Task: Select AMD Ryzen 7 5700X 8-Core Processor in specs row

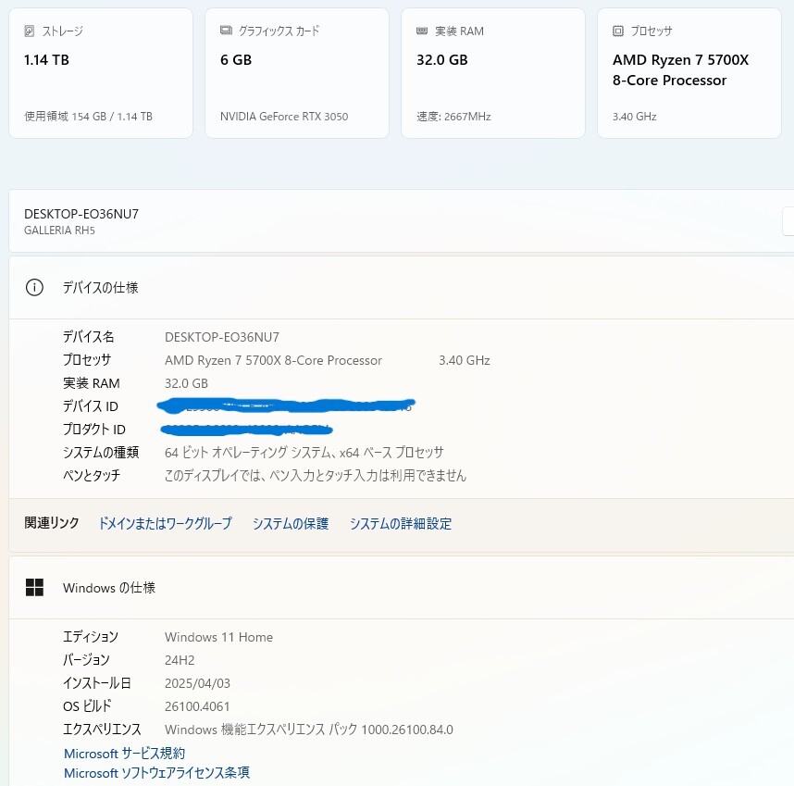Action: [x=273, y=360]
